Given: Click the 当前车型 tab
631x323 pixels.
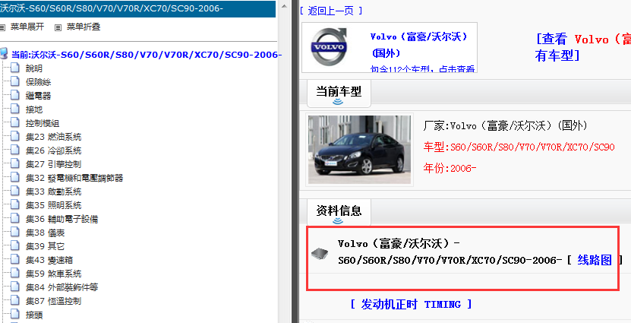Looking at the screenshot, I should coord(339,93).
